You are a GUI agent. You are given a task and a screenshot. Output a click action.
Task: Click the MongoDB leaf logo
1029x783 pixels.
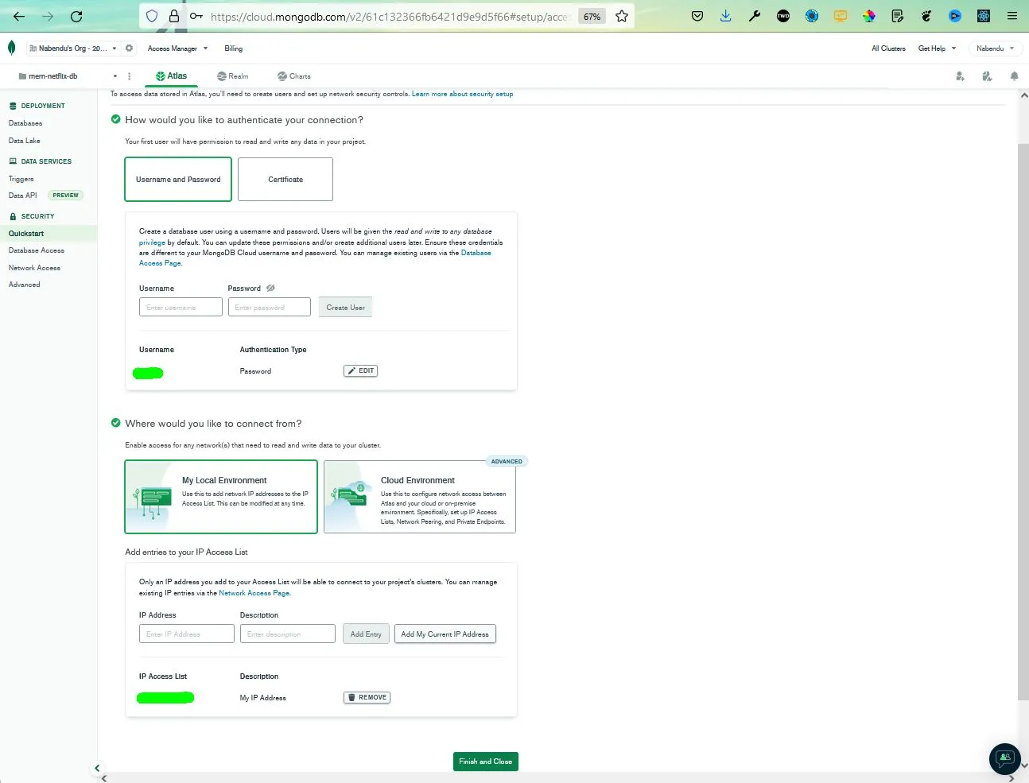[11, 48]
